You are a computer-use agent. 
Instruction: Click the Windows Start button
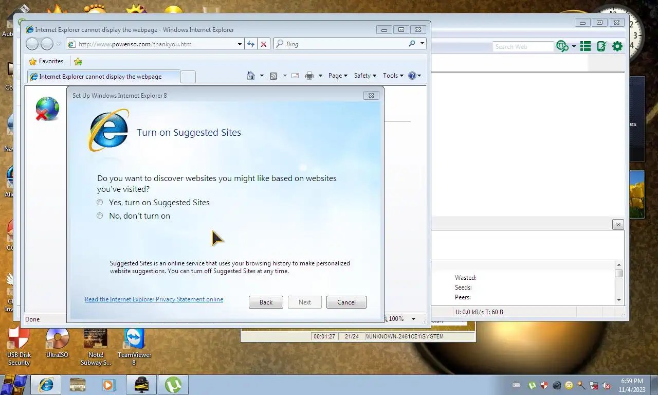14,385
